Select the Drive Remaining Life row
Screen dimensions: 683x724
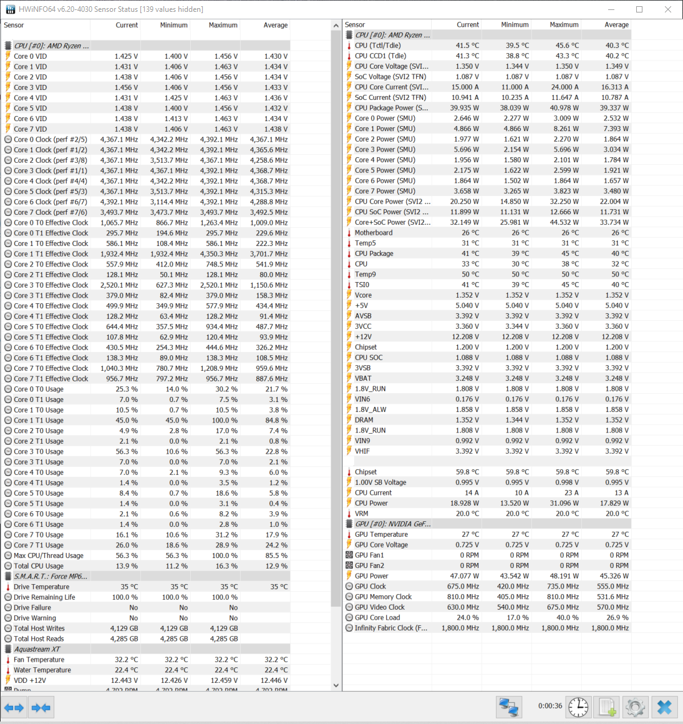tap(146, 597)
